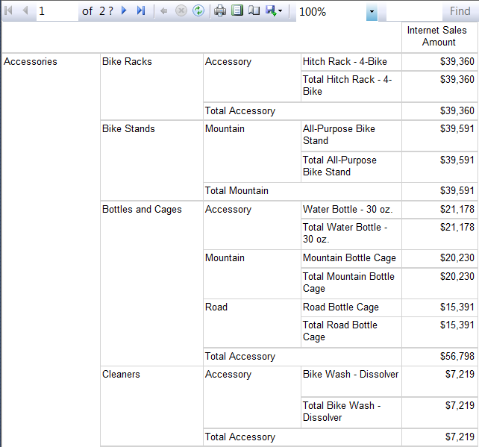This screenshot has height=447, width=479.
Task: Click the All-Purpose Bike Stand product
Action: coord(351,136)
